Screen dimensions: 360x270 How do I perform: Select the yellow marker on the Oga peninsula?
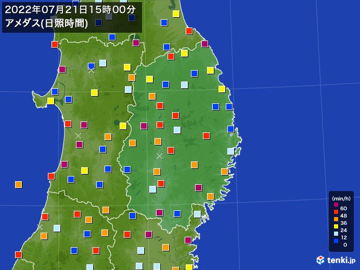coord(51,101)
